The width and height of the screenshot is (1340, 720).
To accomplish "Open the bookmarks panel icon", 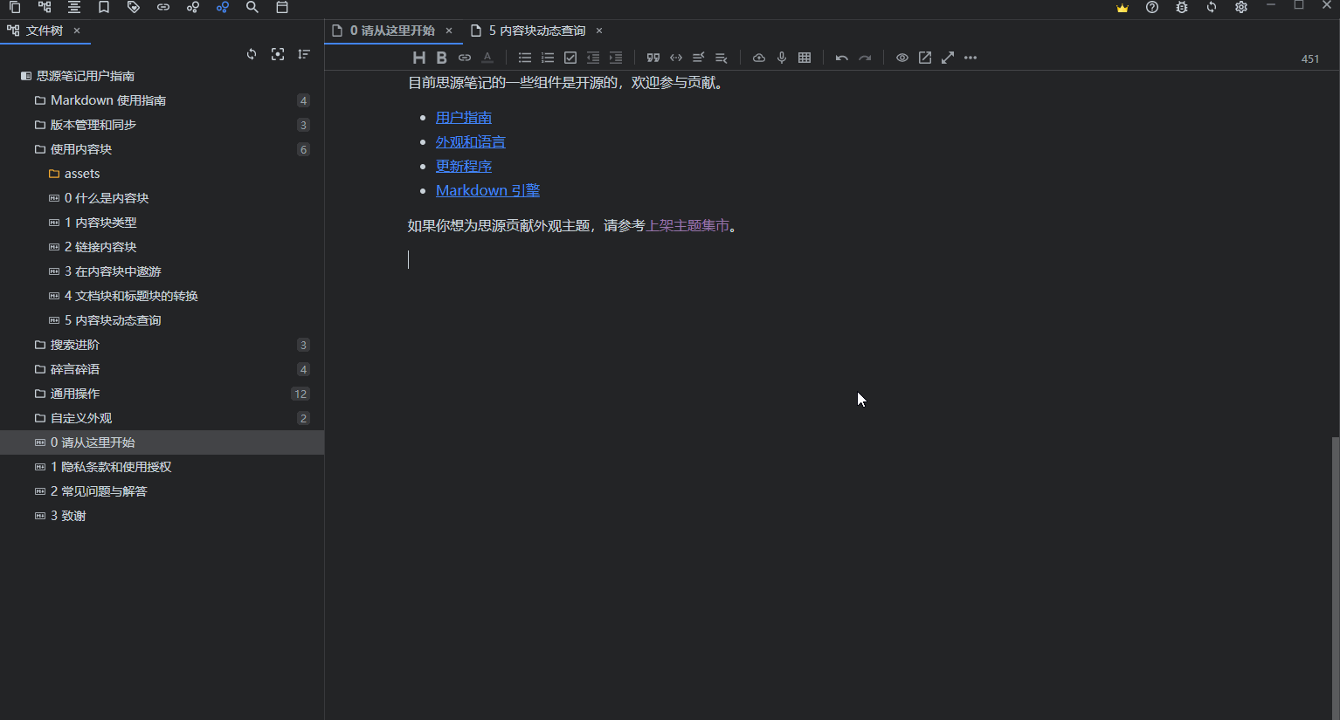I will pos(104,8).
